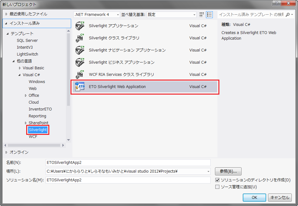Image resolution: width=298 pixels, height=206 pixels.
Task: Select the Silverlight アプリケーション template icon
Action: point(80,26)
